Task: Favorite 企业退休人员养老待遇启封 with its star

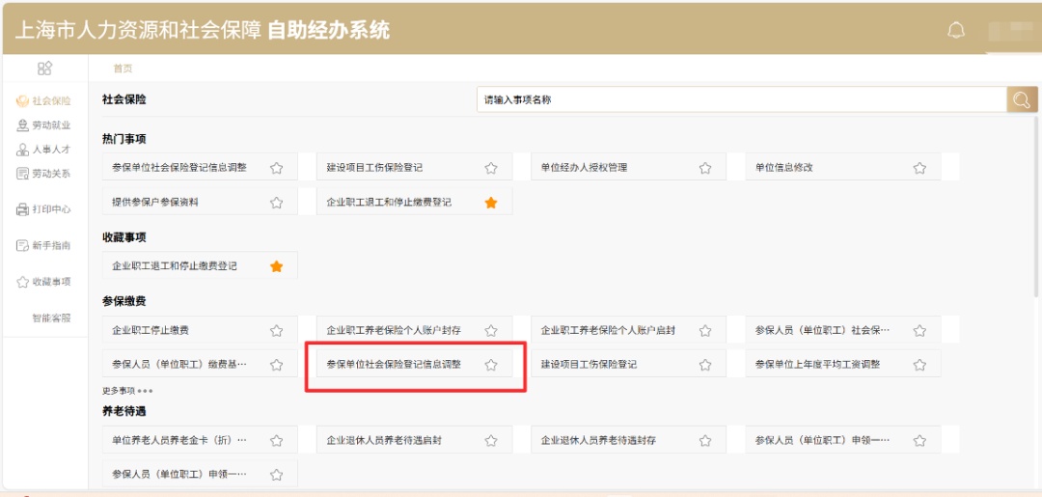Action: coord(491,441)
